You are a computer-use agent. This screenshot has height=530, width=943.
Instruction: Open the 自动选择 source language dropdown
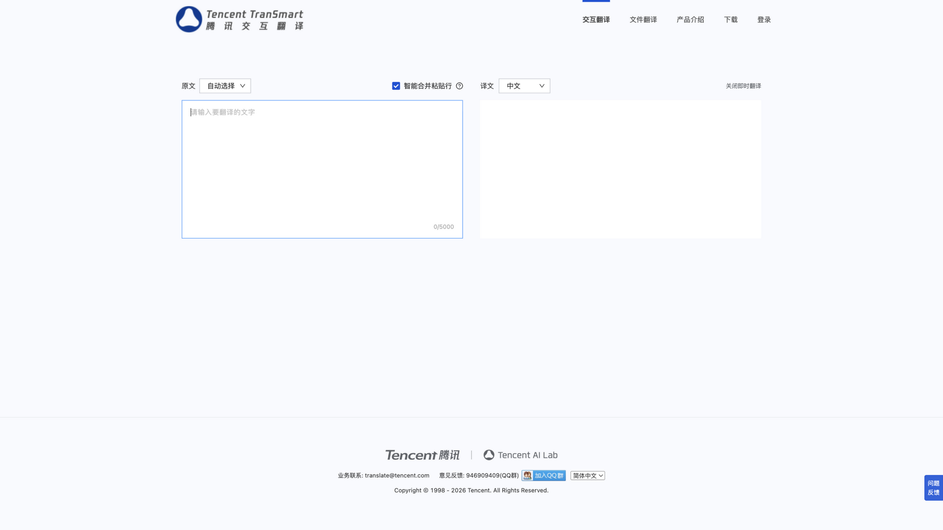pos(225,86)
